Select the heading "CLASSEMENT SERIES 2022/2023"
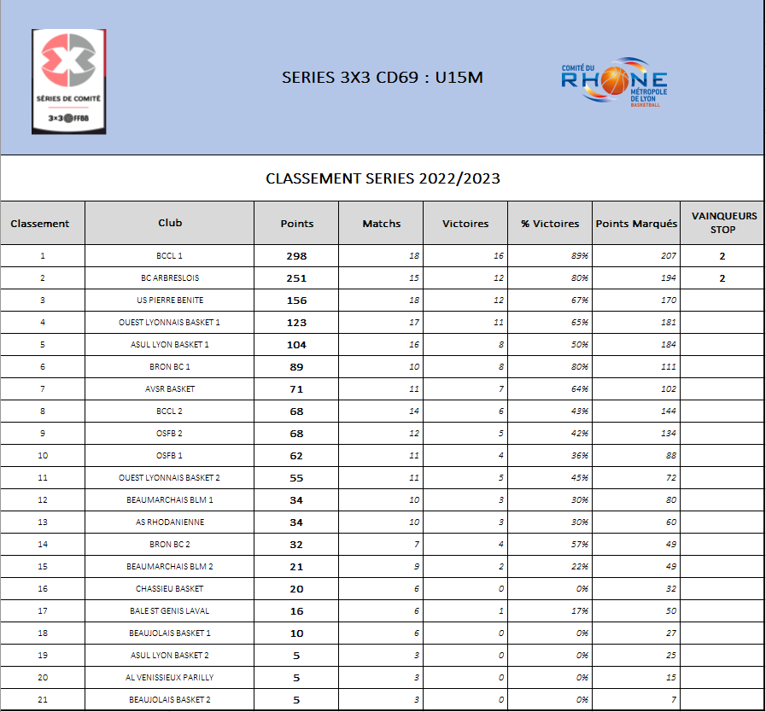The height and width of the screenshot is (712, 766). coord(383,178)
